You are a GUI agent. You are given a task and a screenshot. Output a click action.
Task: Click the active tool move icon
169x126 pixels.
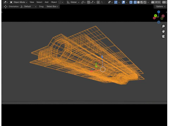(x=5, y=7)
